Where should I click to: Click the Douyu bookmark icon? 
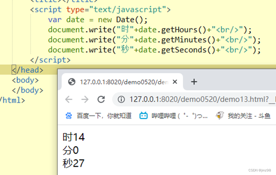(x=220, y=116)
